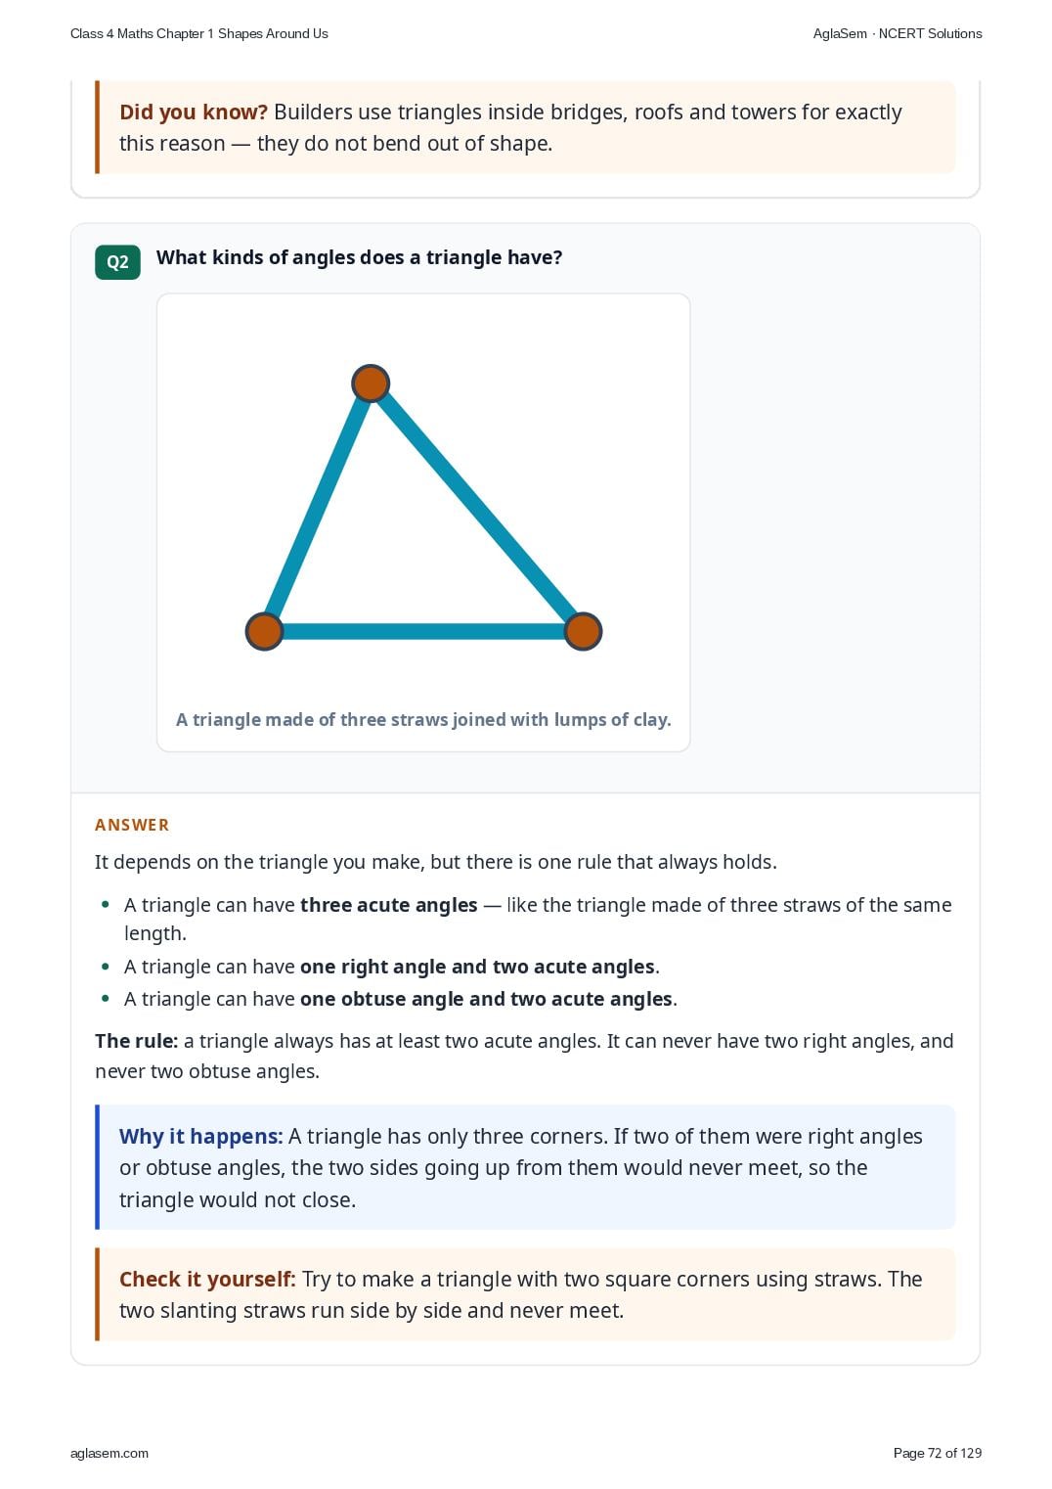Screen dimensions: 1052x1489
Task: Click the bottom-right clay lump
Action: coord(583,631)
